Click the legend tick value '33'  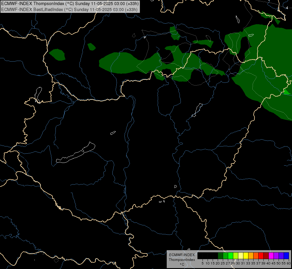click(x=248, y=263)
